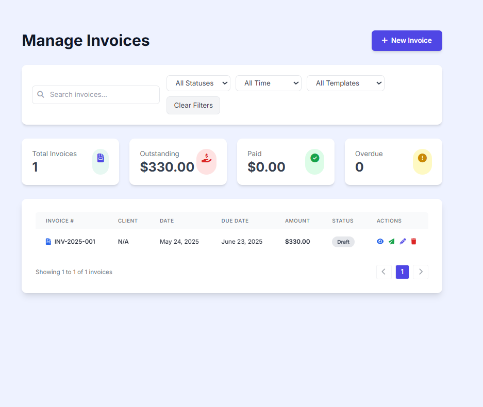483x407 pixels.
Task: Create a New Invoice
Action: 407,41
